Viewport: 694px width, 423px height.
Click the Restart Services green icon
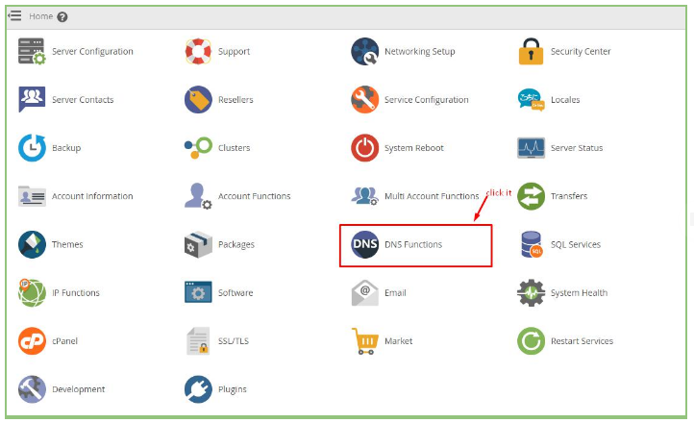click(x=531, y=340)
